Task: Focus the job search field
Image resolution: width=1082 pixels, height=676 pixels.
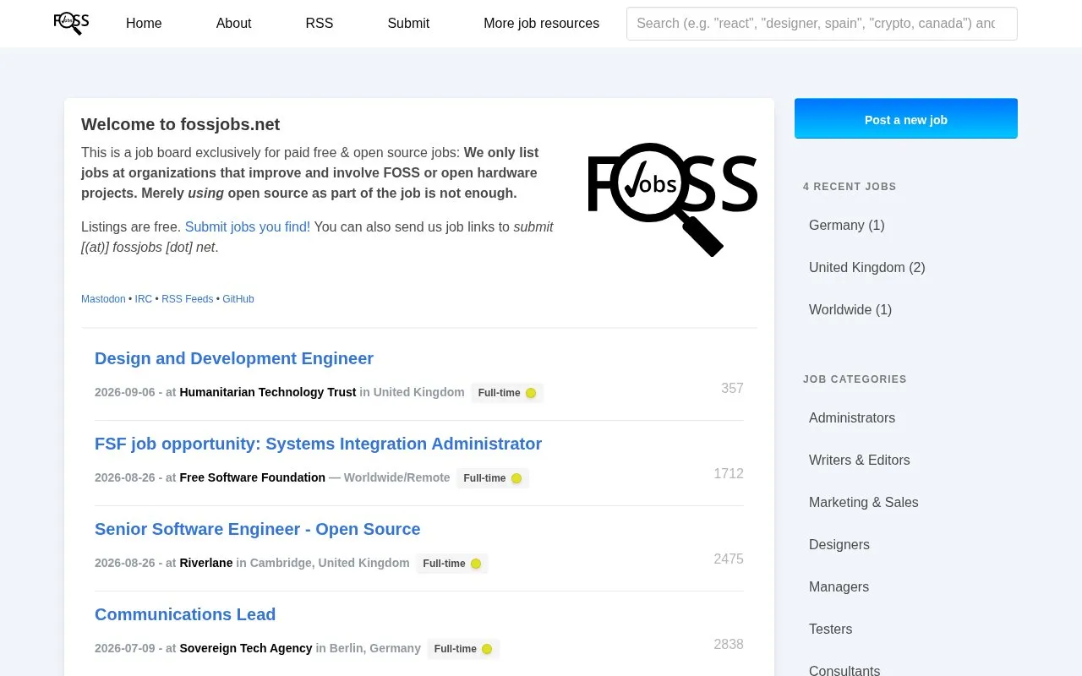Action: tap(822, 24)
